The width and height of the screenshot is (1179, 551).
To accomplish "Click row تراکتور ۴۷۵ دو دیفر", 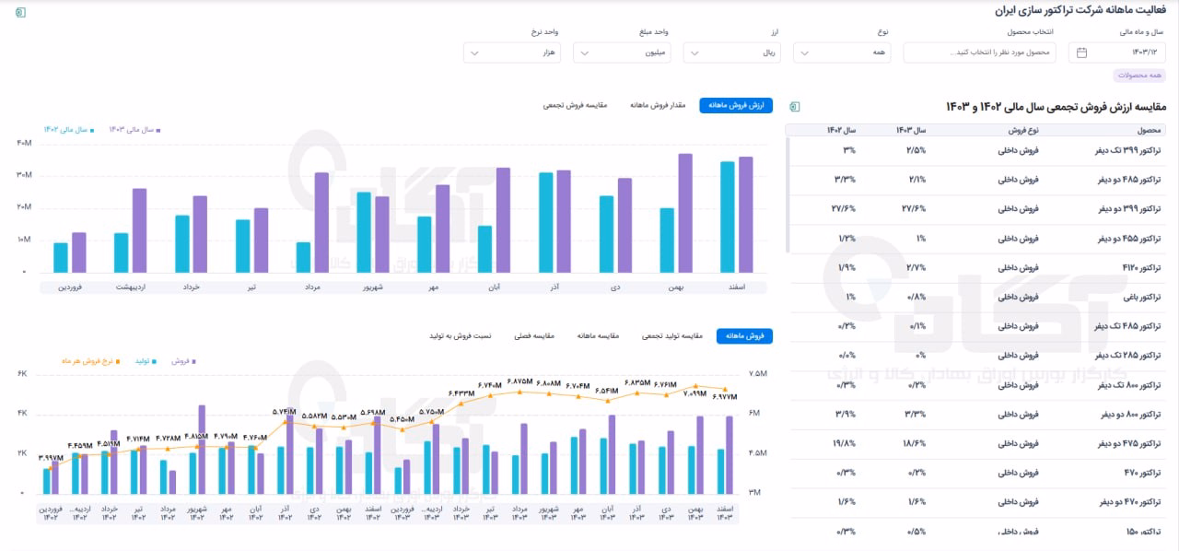I will click(x=977, y=444).
